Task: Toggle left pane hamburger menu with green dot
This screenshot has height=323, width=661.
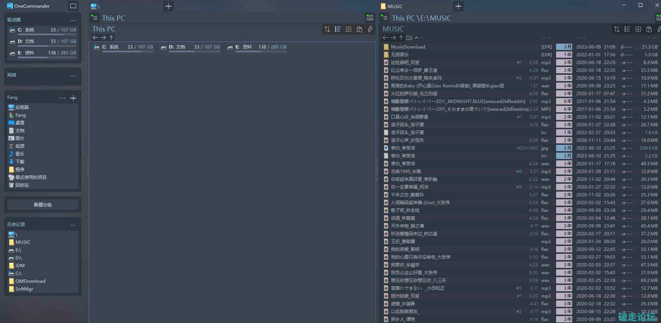Action: pyautogui.click(x=95, y=18)
